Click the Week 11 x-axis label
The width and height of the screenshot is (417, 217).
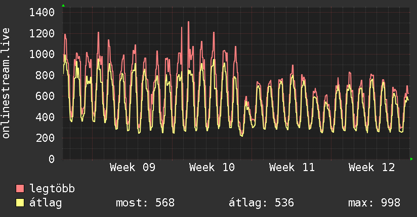(x=291, y=168)
